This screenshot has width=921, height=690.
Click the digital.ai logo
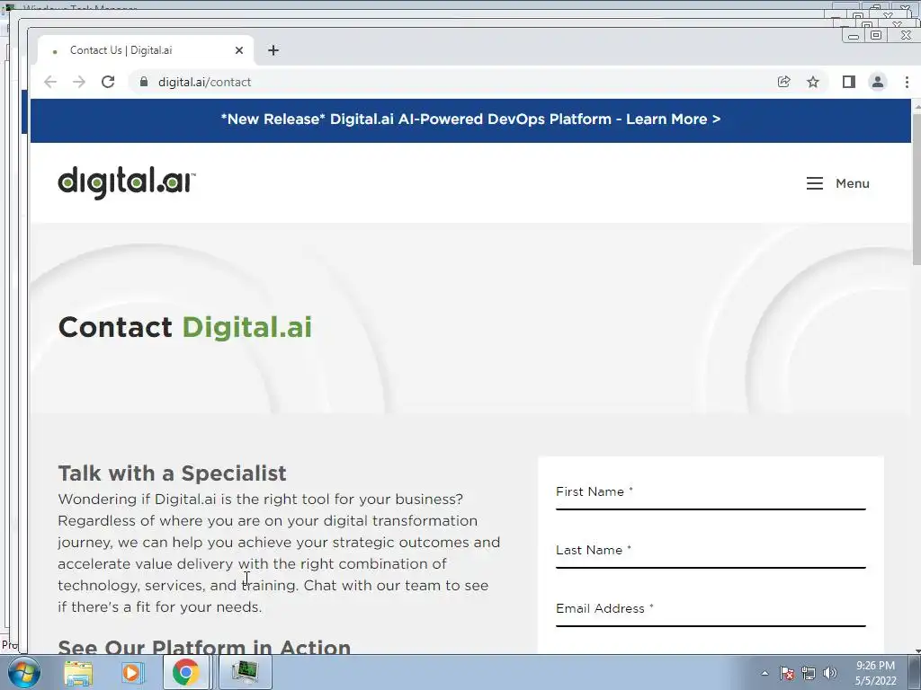127,182
